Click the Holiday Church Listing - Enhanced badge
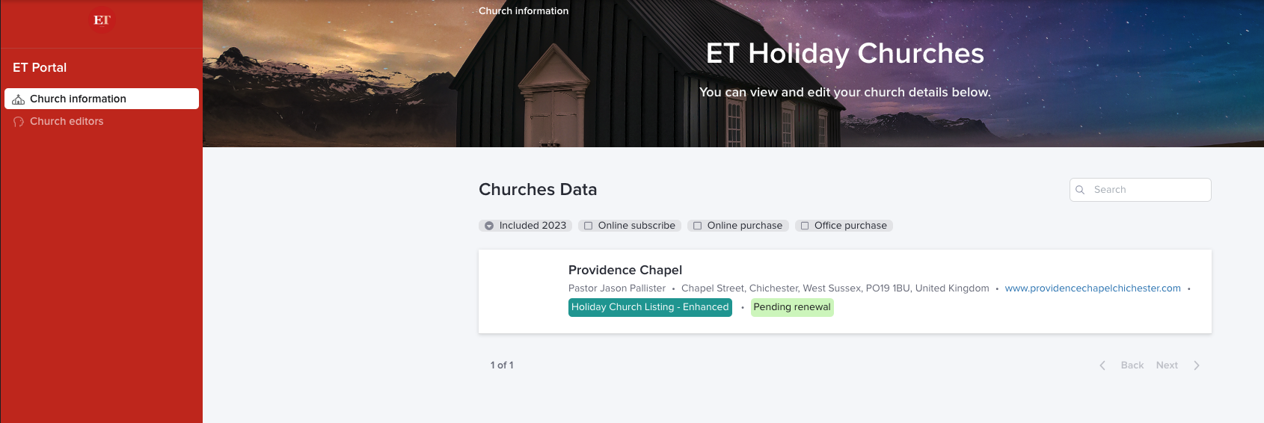 pos(650,307)
